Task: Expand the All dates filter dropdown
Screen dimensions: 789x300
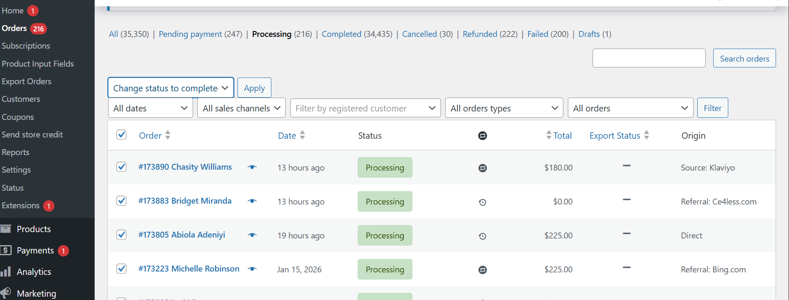Action: point(150,108)
